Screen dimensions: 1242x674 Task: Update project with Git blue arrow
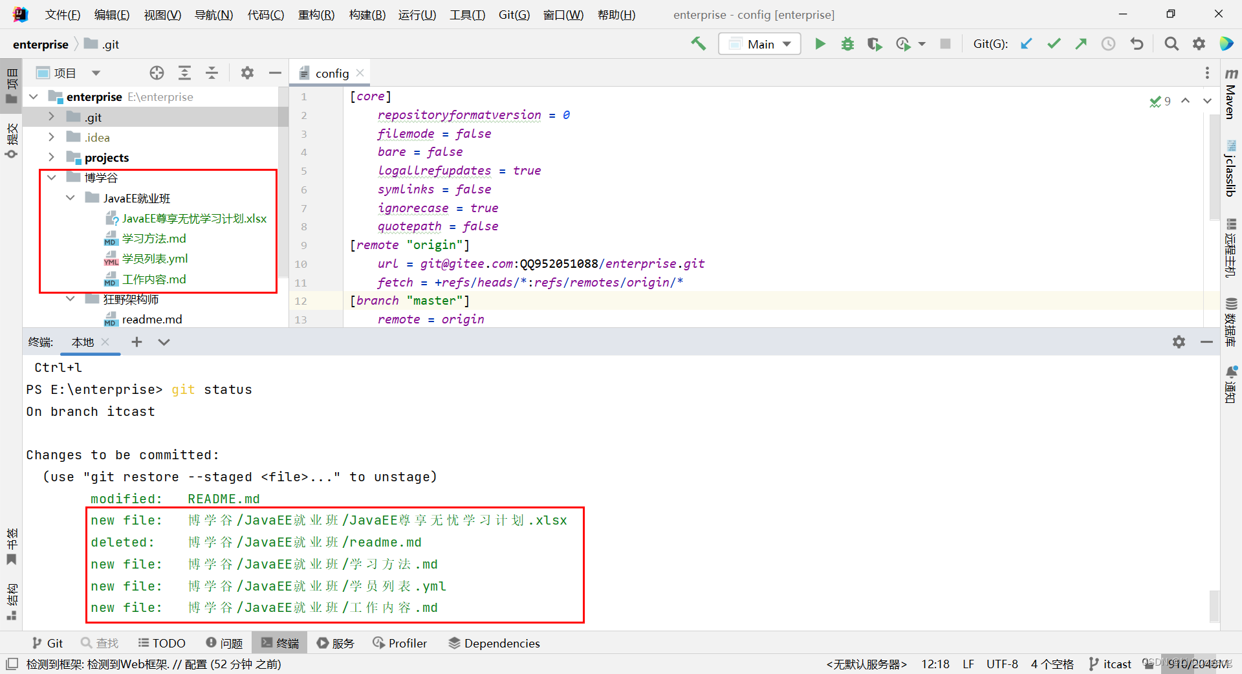tap(1027, 44)
